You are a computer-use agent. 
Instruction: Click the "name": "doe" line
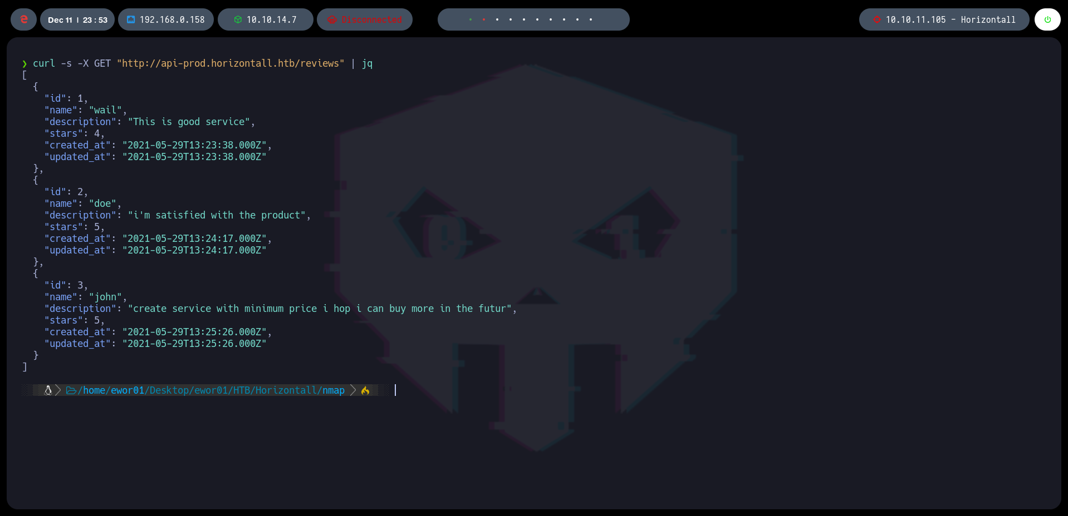click(x=83, y=204)
